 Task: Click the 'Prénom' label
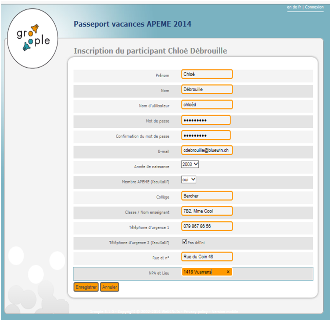(162, 75)
